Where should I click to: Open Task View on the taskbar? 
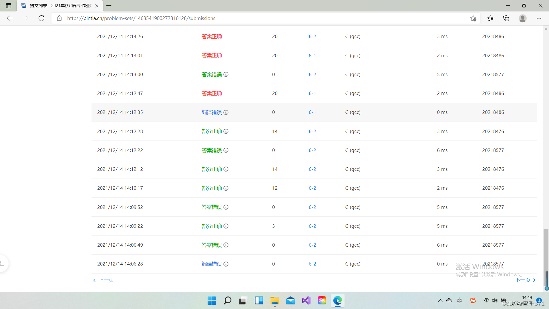(x=243, y=300)
